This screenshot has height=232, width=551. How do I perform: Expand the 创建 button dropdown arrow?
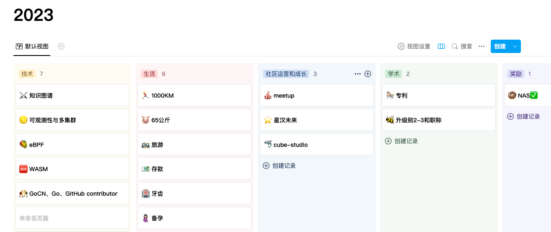point(515,46)
